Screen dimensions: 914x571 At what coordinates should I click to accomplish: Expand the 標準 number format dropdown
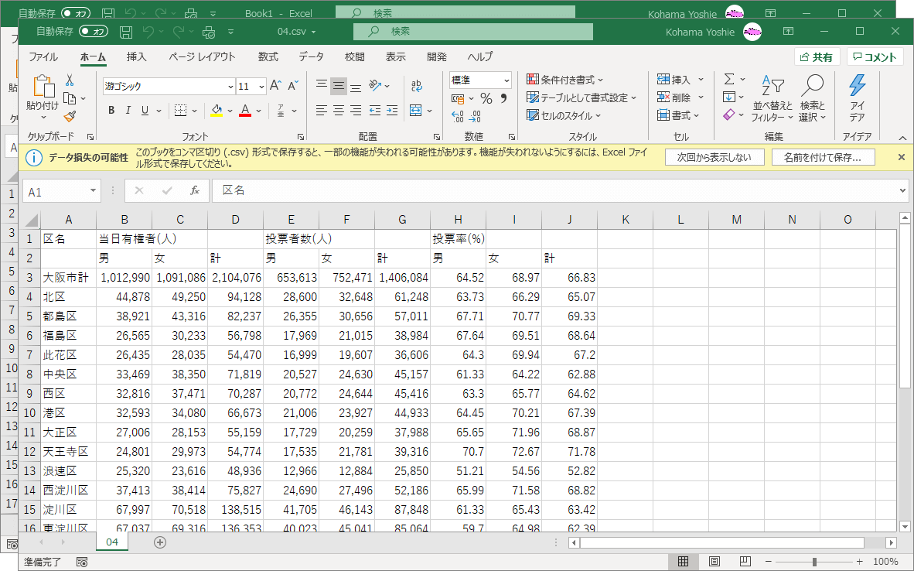coord(506,80)
